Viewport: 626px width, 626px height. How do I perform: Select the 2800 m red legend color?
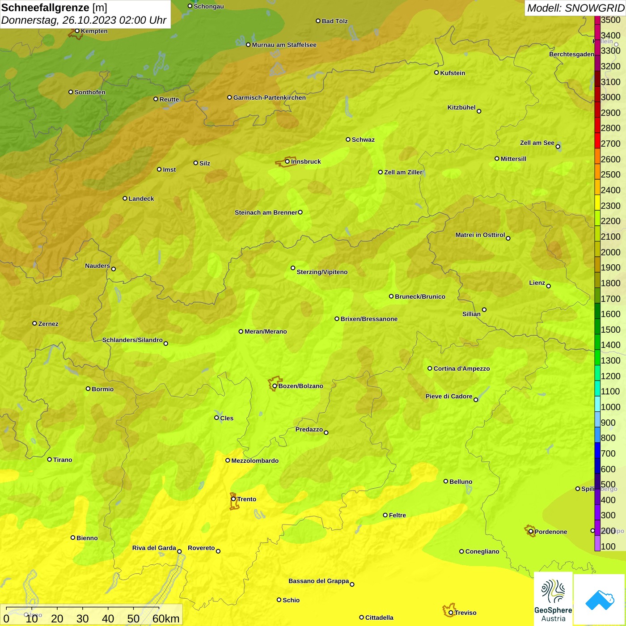click(597, 125)
